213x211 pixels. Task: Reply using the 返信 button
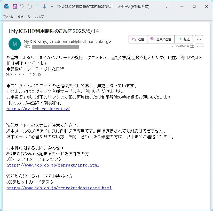pos(138,39)
